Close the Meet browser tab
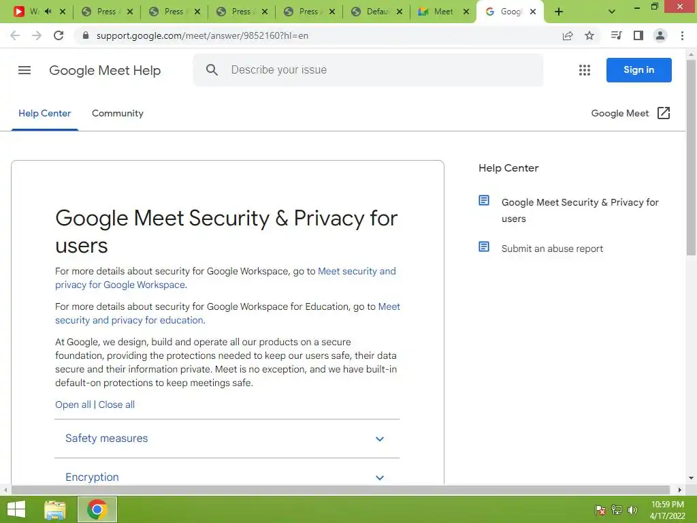The width and height of the screenshot is (697, 523). pyautogui.click(x=466, y=12)
